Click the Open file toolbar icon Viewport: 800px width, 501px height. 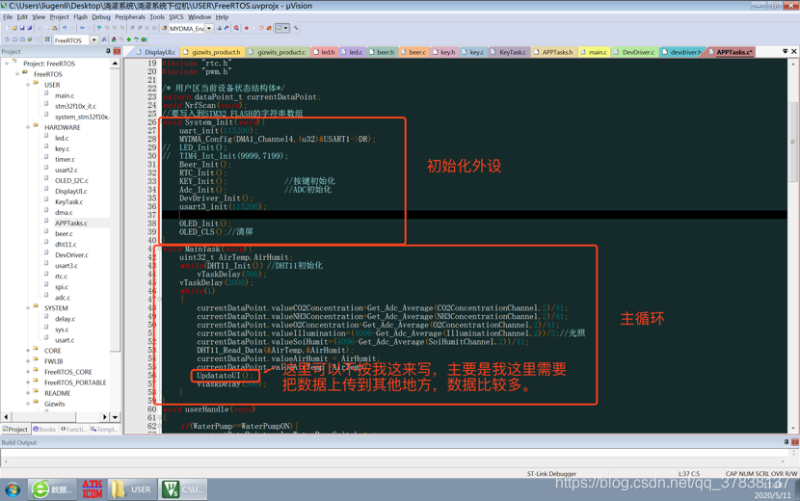tap(14, 28)
